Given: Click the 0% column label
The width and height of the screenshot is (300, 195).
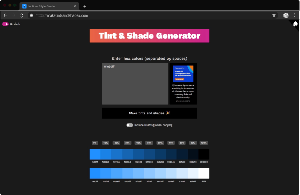Looking at the screenshot, I should (x=95, y=143).
